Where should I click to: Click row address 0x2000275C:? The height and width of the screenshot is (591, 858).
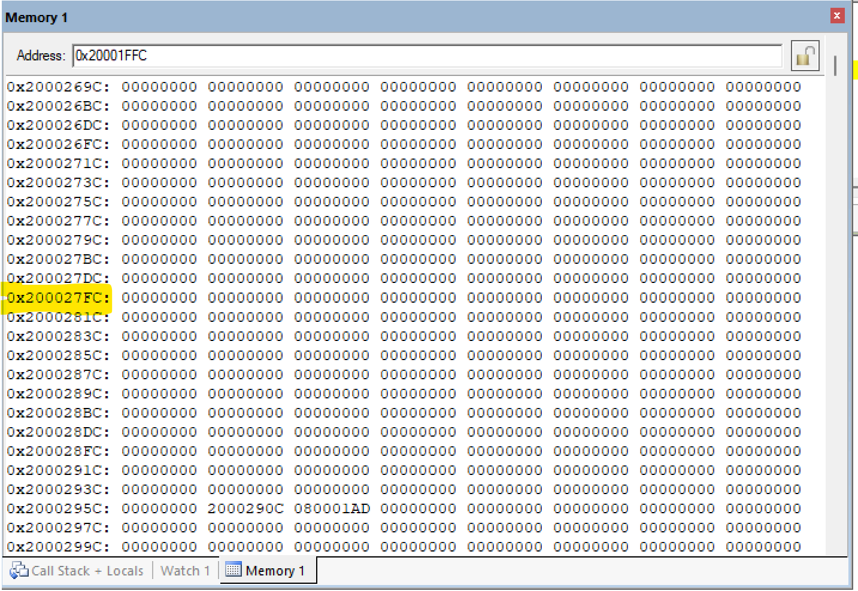point(59,202)
